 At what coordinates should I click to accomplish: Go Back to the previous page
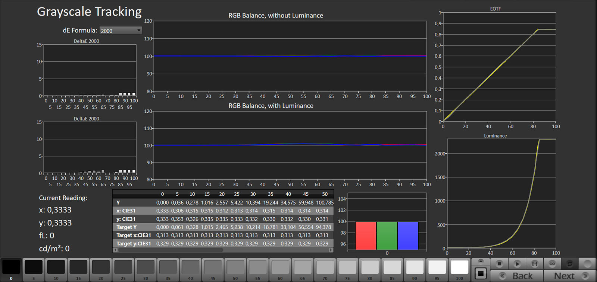pos(517,276)
